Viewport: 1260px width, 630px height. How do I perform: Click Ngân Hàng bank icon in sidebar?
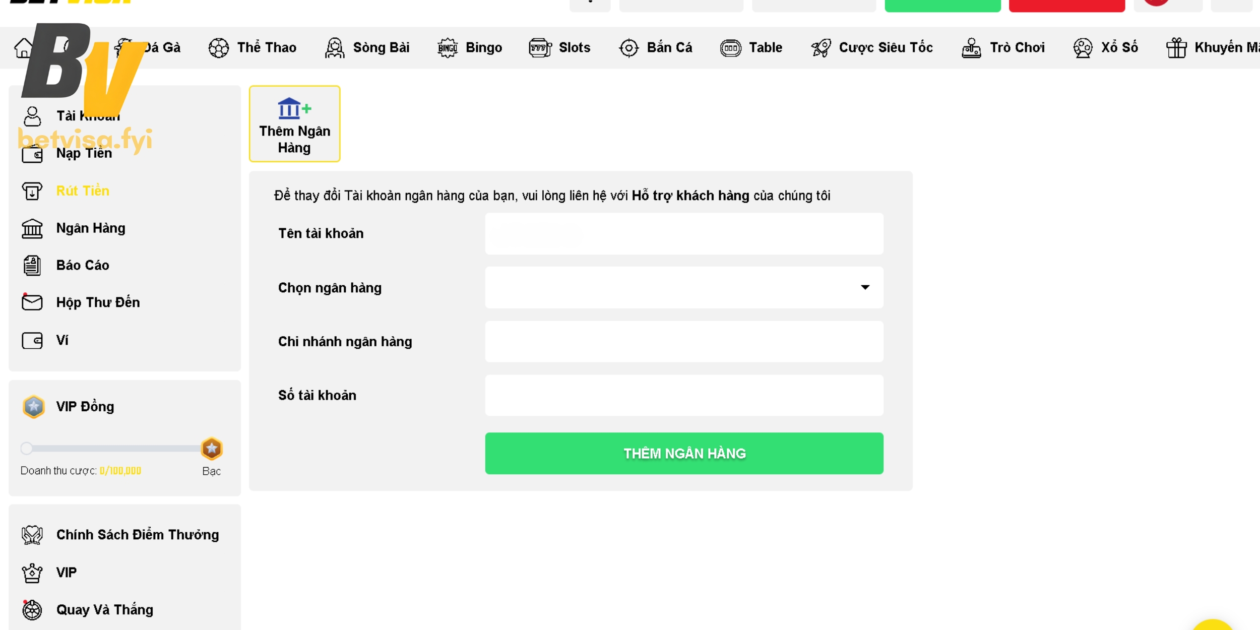pyautogui.click(x=32, y=228)
